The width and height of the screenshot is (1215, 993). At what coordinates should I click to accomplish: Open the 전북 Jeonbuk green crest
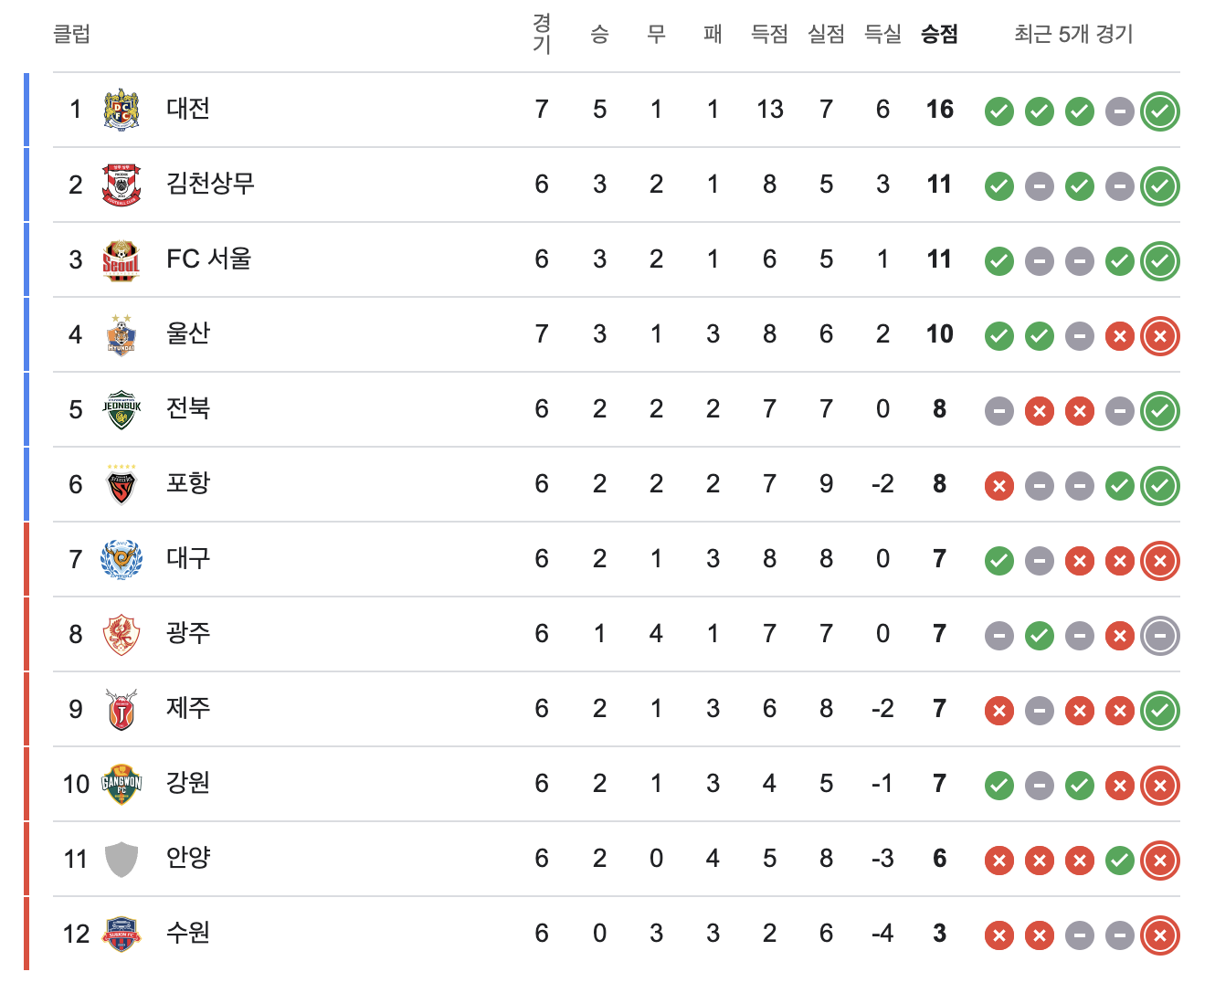[x=121, y=410]
